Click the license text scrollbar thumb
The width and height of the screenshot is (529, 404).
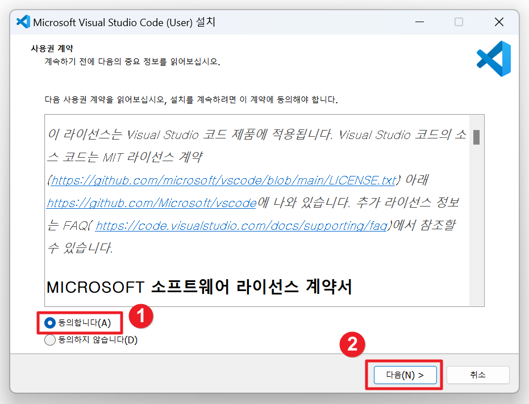[x=476, y=137]
